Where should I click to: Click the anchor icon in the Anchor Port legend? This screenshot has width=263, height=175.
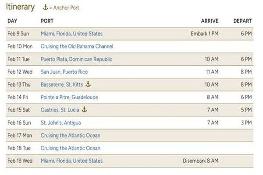coord(45,7)
